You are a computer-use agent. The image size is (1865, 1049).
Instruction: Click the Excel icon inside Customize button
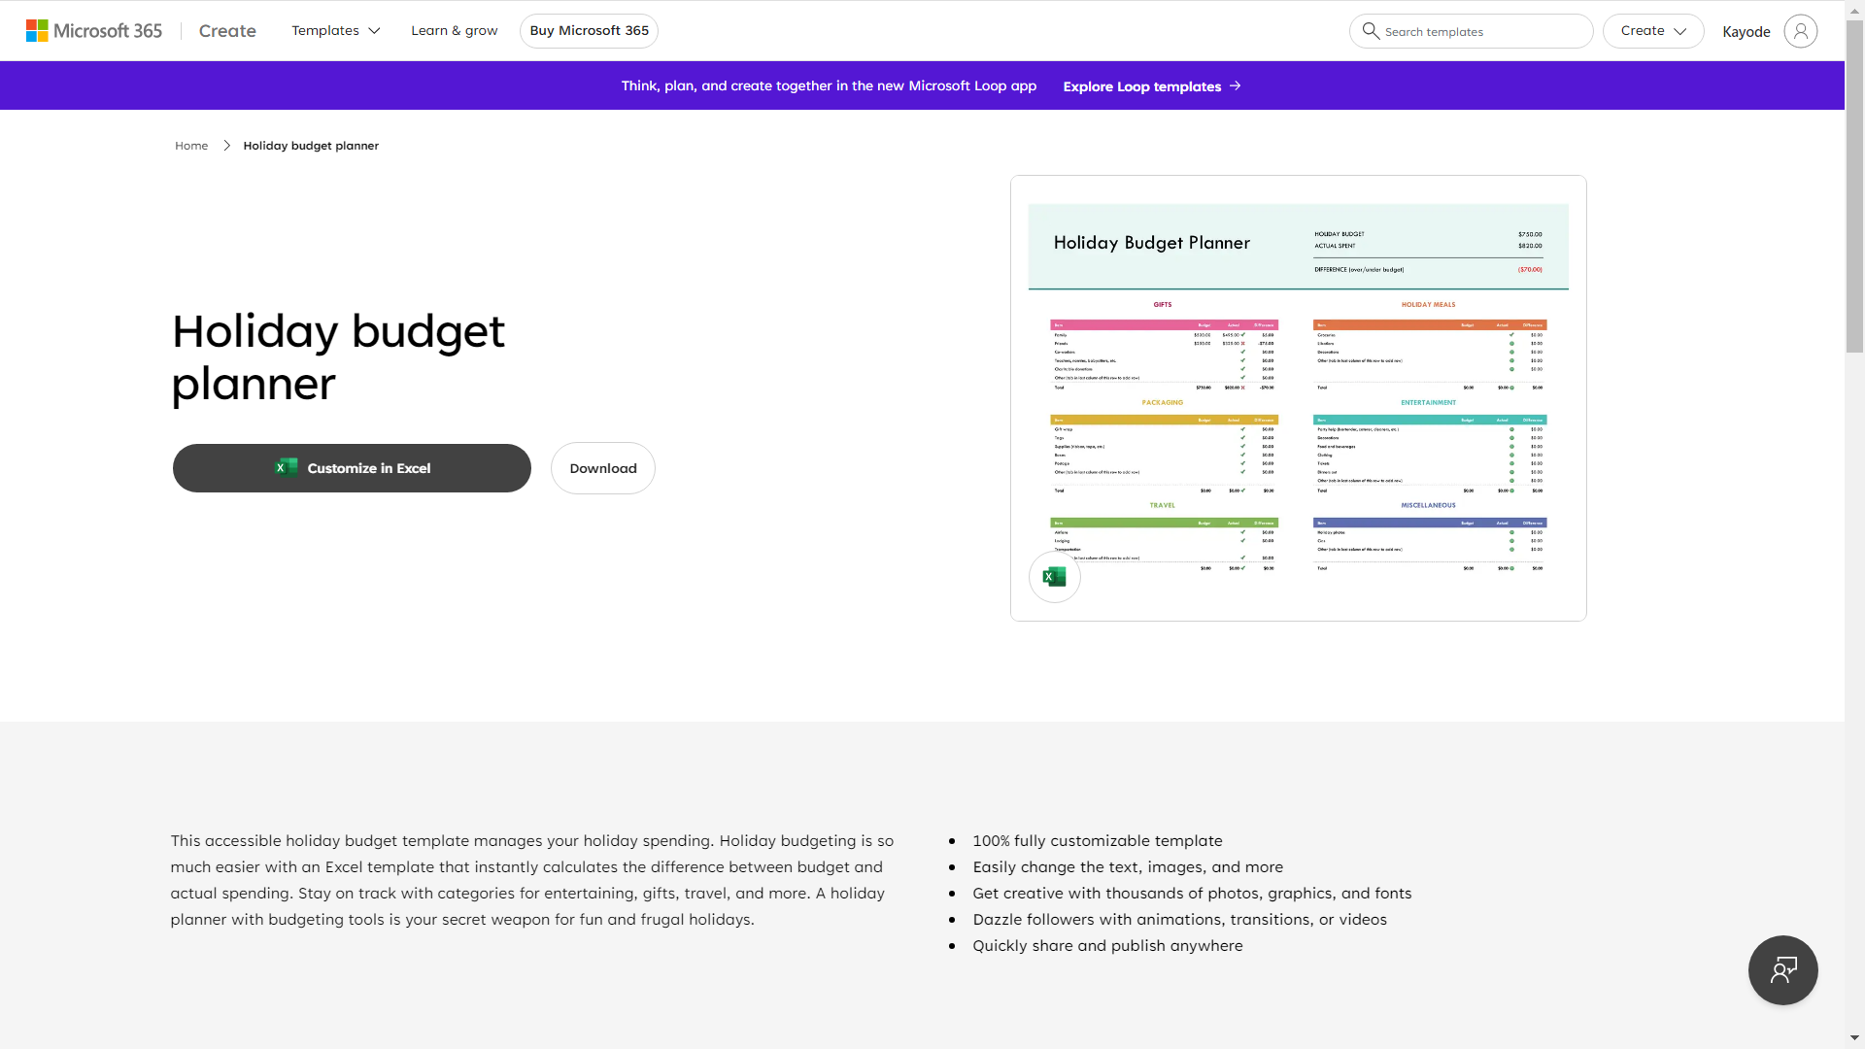point(285,466)
